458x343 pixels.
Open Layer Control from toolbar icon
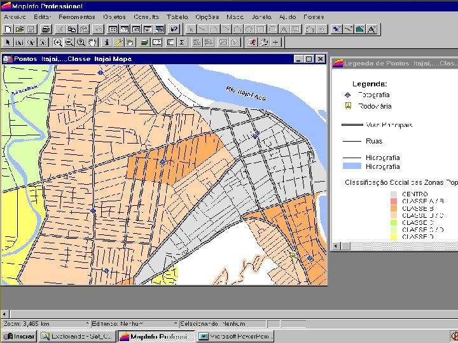point(144,43)
